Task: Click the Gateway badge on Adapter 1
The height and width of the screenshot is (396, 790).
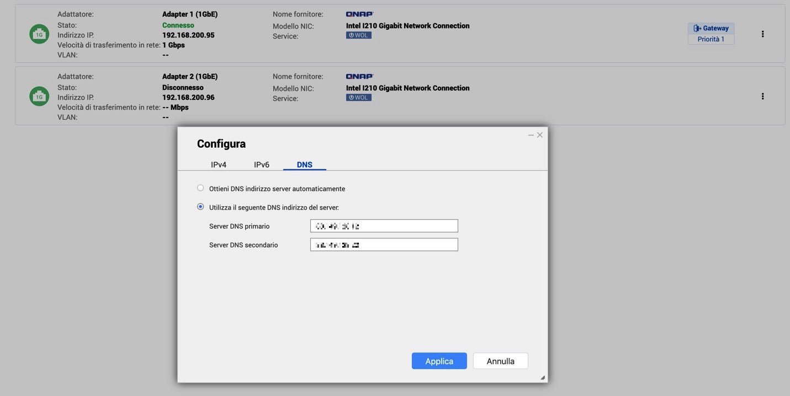Action: 711,28
